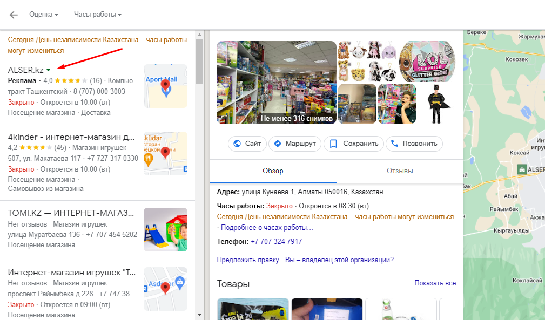Click the green shop marker icon on map
Viewport: 545px width, 320px height.
click(x=521, y=170)
